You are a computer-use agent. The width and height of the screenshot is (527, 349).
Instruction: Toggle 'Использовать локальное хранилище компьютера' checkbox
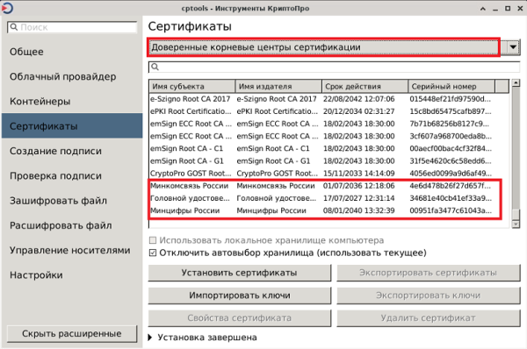153,240
